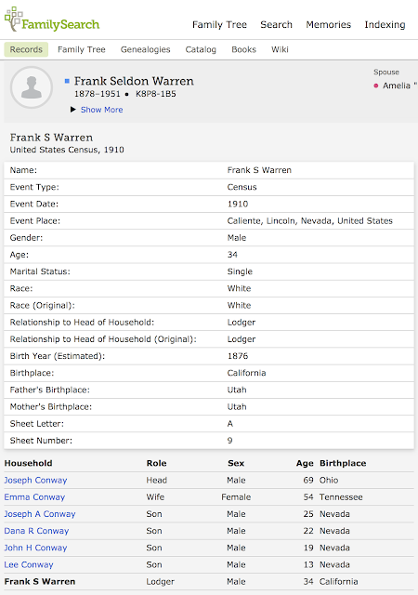Click Tennessee birthplace in Emma Conway row
418x595 pixels.
point(341,497)
